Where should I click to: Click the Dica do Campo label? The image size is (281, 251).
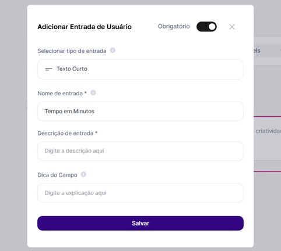coord(57,175)
